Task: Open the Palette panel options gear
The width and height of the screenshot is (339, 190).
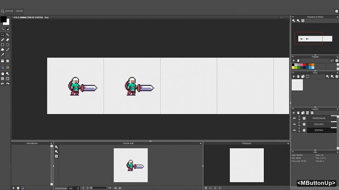Action: 336,61
